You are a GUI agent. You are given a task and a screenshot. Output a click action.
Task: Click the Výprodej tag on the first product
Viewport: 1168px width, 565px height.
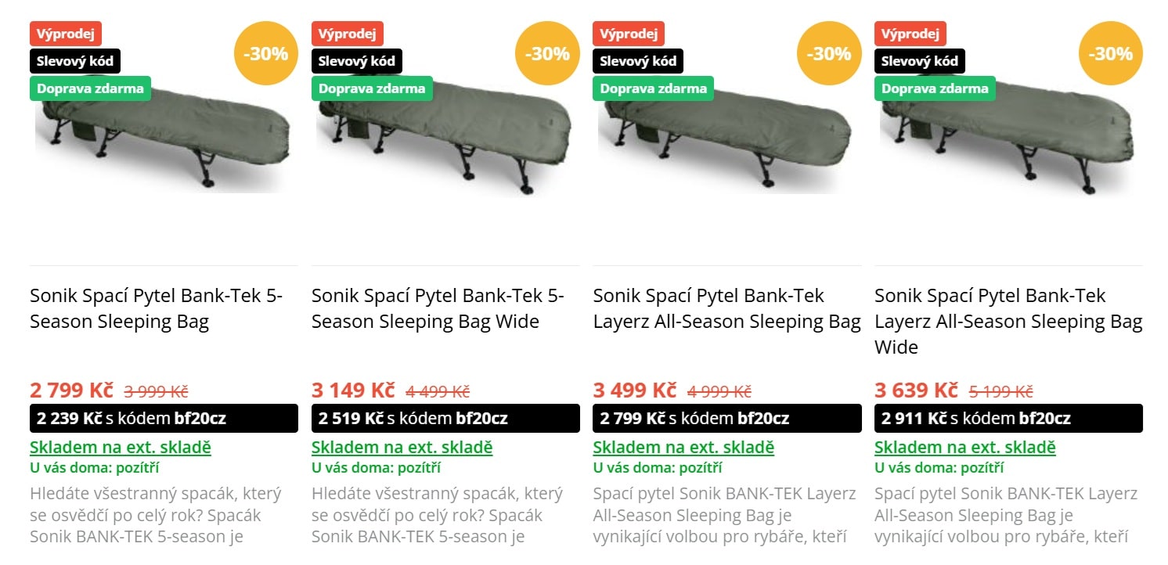[66, 34]
